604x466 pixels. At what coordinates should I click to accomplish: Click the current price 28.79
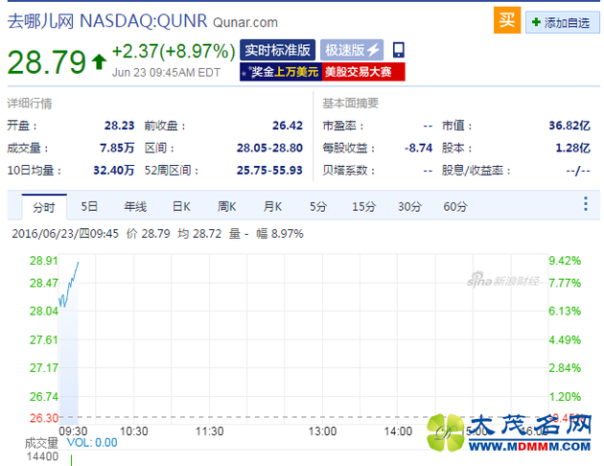(47, 62)
